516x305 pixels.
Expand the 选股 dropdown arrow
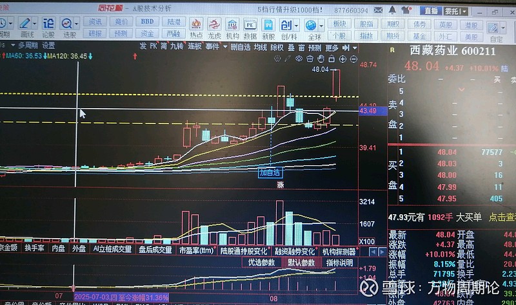[x=76, y=24]
